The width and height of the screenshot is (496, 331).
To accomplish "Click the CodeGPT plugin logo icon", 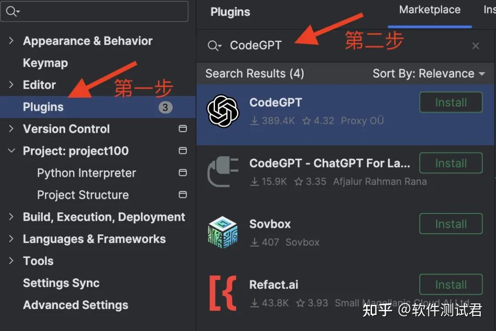I will (x=223, y=111).
